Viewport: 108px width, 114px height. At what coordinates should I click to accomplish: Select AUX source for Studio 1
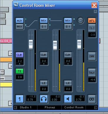20,21
